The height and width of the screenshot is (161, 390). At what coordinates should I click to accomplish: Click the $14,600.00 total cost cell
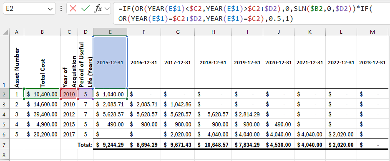[x=42, y=104]
